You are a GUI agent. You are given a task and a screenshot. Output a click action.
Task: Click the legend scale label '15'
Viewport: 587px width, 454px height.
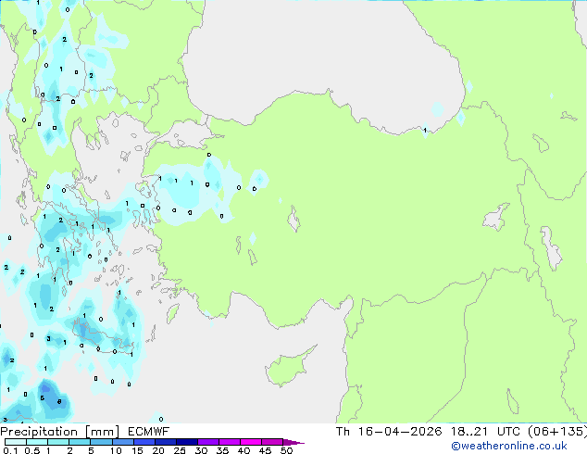[x=137, y=450]
